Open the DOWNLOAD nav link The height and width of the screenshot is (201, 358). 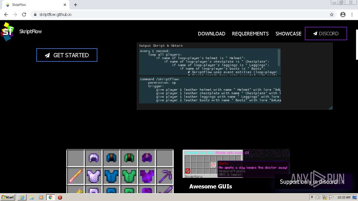point(211,34)
